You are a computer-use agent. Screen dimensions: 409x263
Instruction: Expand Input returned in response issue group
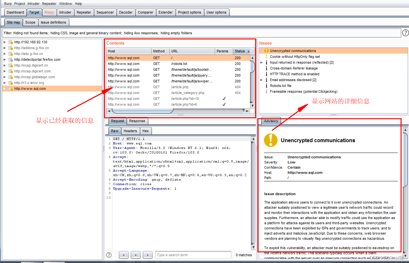[x=262, y=62]
